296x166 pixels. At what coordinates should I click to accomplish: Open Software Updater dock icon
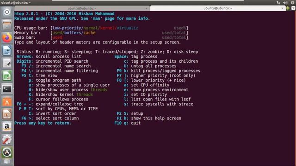(7, 153)
